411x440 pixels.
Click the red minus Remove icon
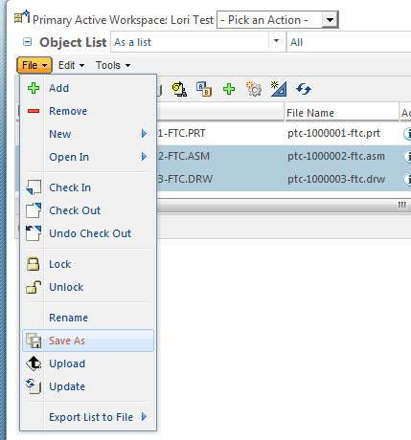pos(34,111)
